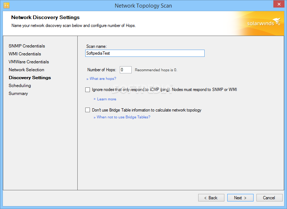Click the Number of Hops label

[x=101, y=70]
